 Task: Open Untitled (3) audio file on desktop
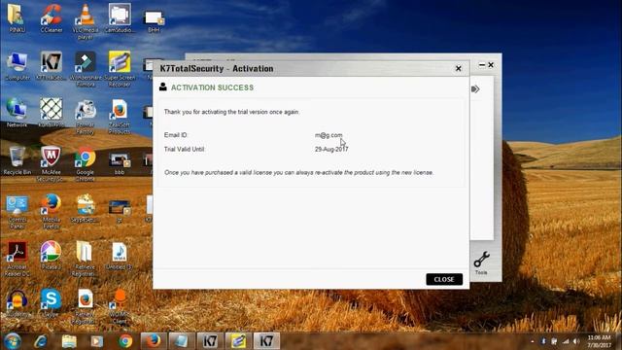(x=119, y=257)
